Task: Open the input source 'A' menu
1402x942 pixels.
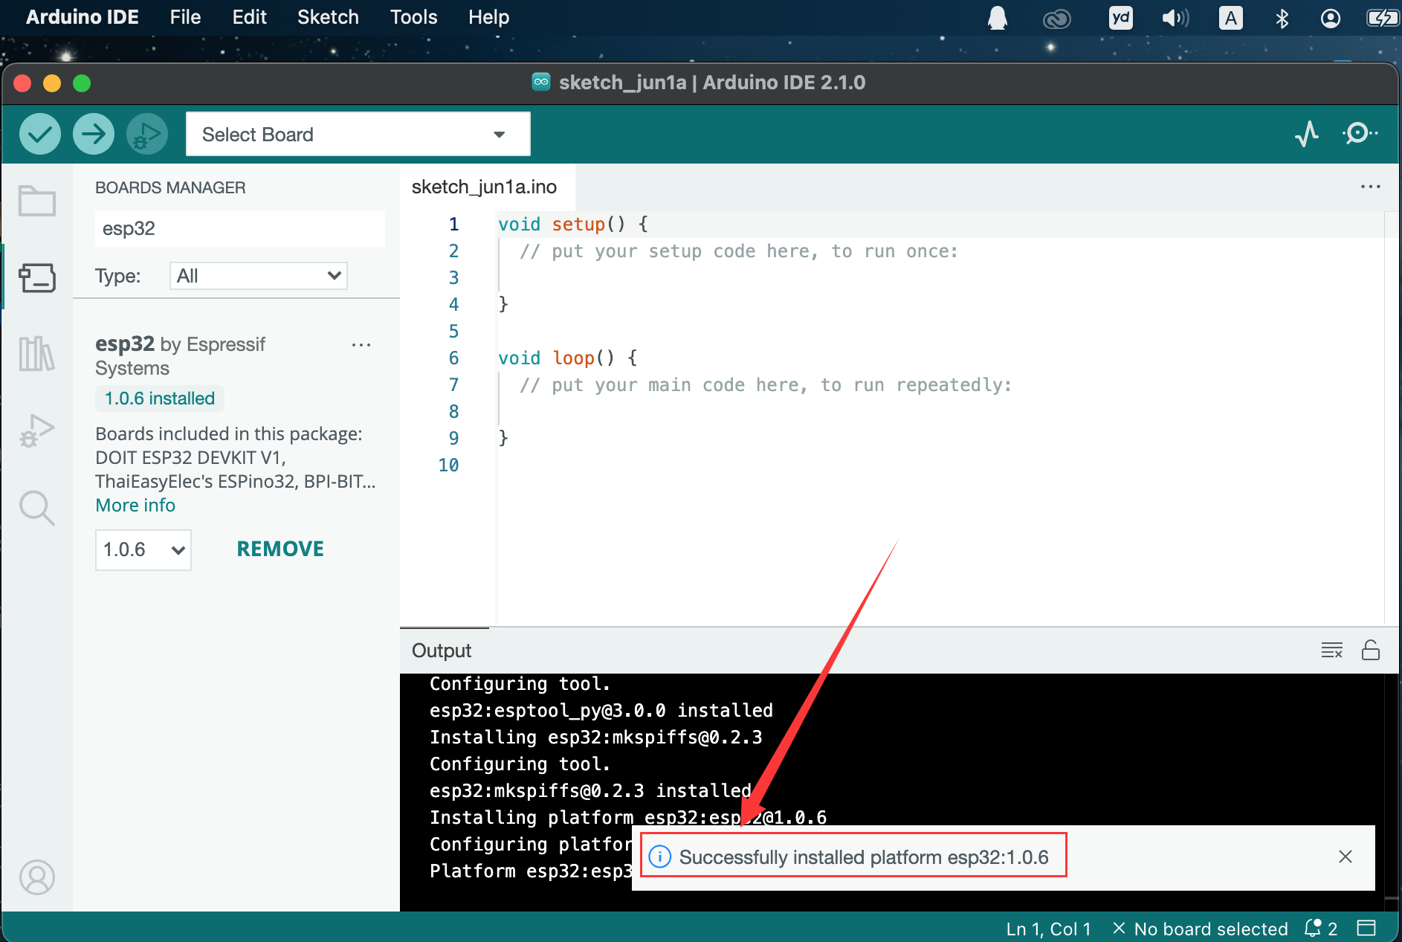Action: pyautogui.click(x=1231, y=18)
